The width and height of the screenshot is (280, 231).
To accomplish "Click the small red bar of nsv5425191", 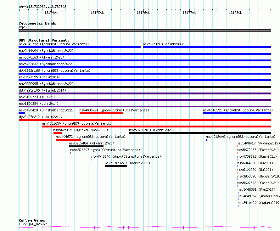I will [58, 133].
